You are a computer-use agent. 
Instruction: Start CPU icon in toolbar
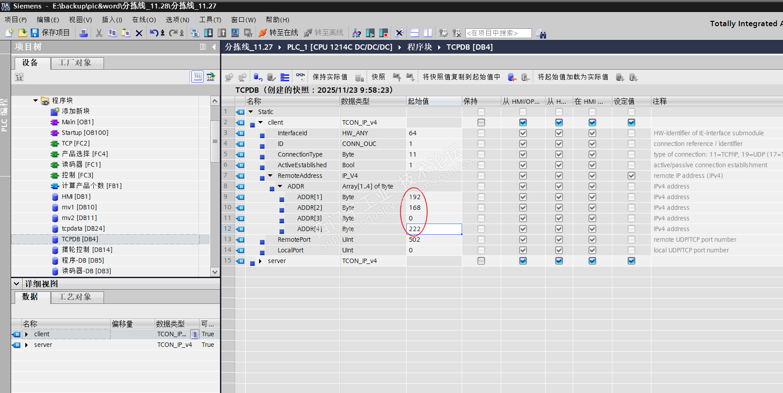(x=370, y=33)
